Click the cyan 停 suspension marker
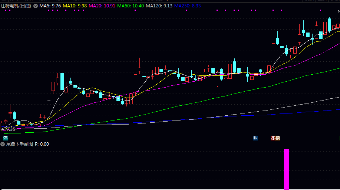The image size is (340, 190). [5, 138]
